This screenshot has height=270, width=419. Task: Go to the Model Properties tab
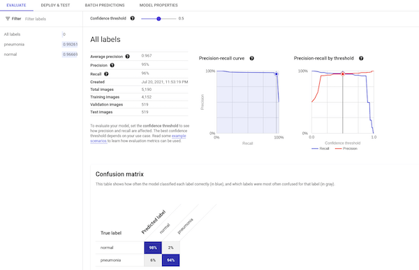tap(159, 5)
